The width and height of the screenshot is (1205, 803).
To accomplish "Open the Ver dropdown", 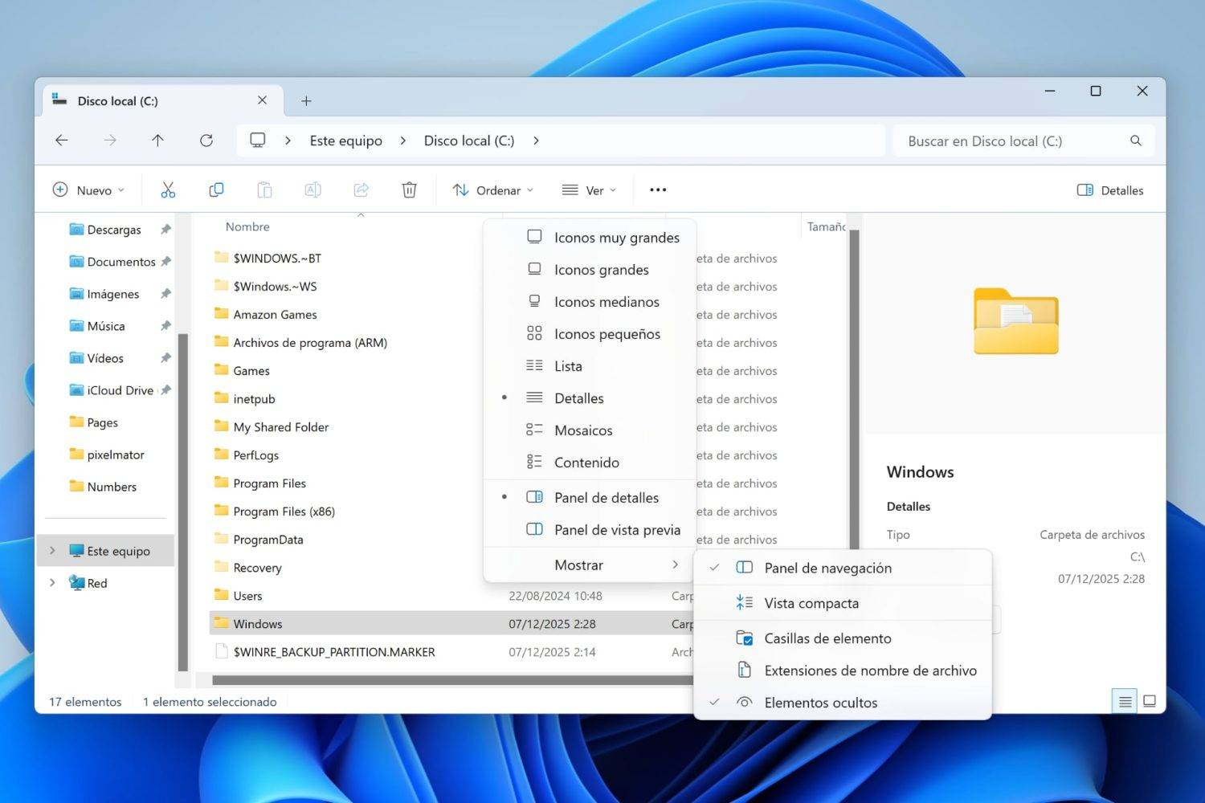I will [x=590, y=190].
